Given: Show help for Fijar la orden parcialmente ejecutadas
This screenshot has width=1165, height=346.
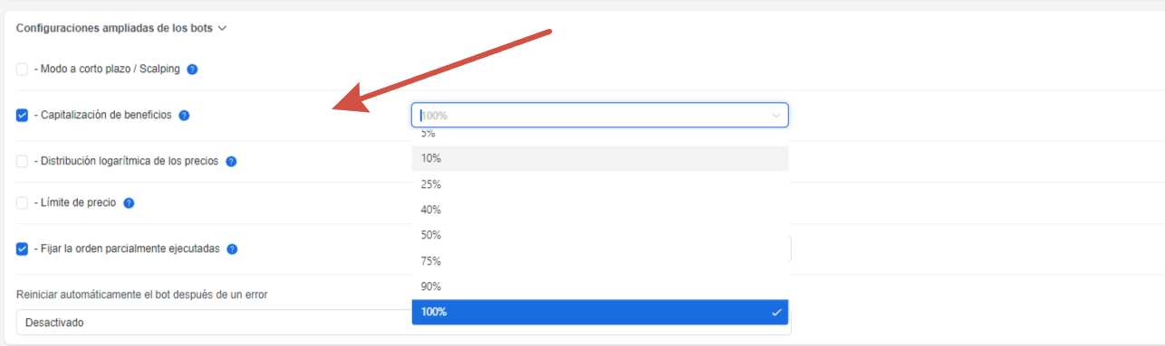Looking at the screenshot, I should pos(232,249).
